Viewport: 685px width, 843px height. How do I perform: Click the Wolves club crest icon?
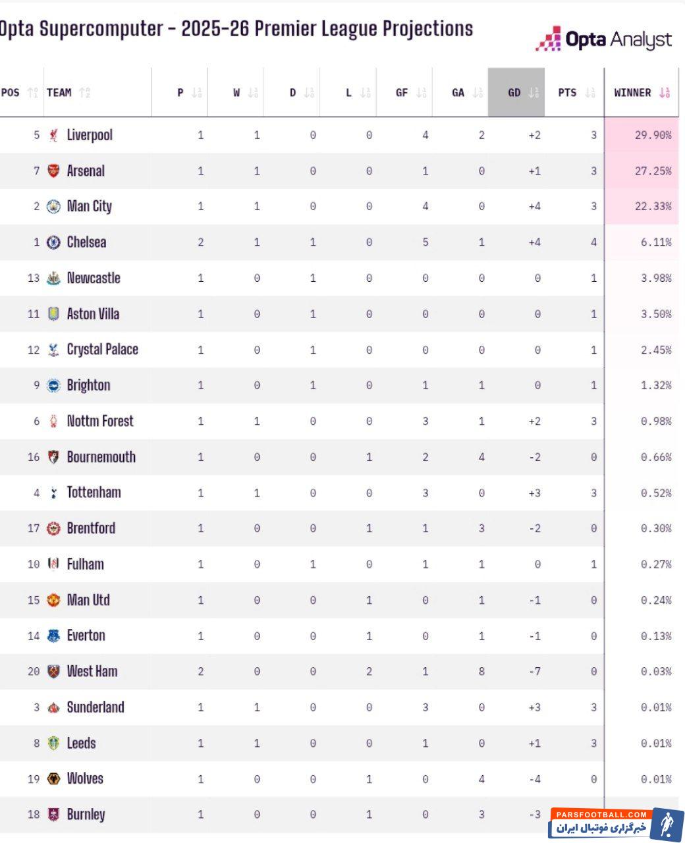coord(53,779)
